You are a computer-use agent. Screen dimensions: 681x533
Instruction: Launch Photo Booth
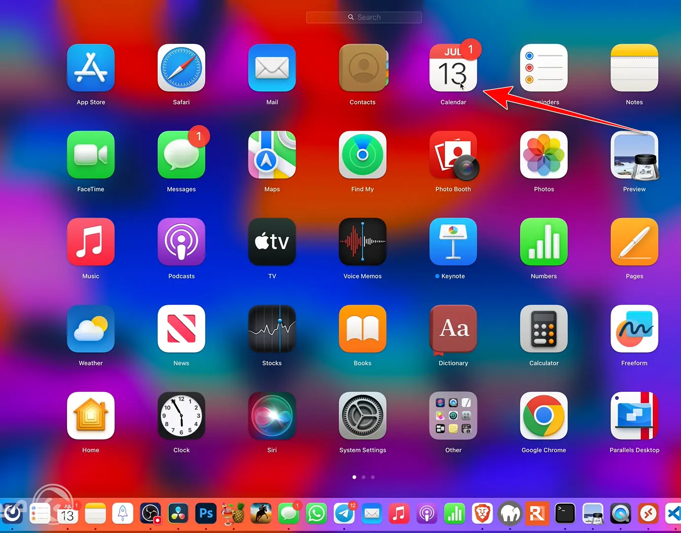click(x=453, y=154)
